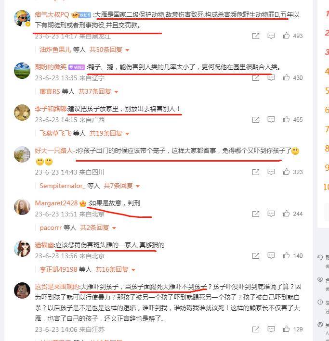Reply to Margaret2428's comment
The image size is (329, 341).
click(x=271, y=214)
